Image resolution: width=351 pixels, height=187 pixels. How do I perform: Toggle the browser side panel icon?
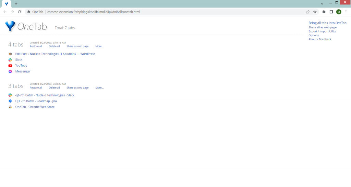pyautogui.click(x=331, y=12)
